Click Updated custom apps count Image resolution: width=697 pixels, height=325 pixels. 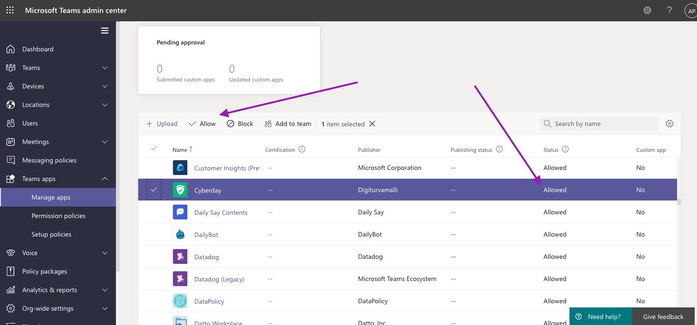(x=232, y=69)
